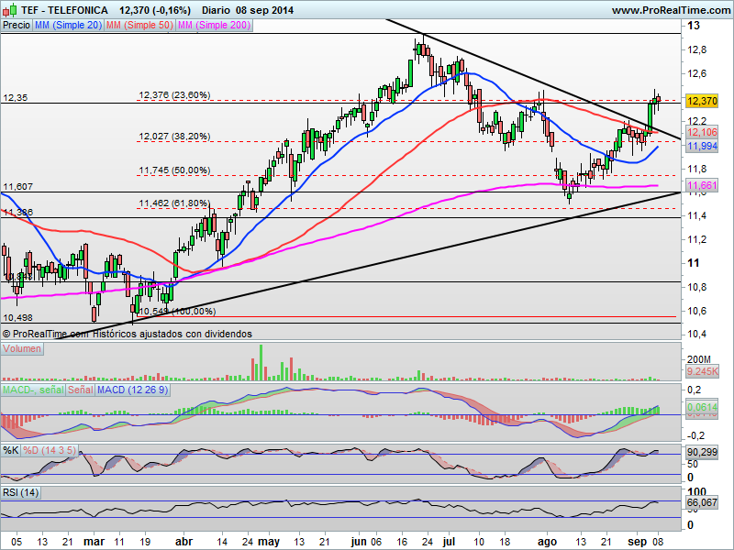The width and height of the screenshot is (734, 550).
Task: Click the 0,0614 MACD value tag
Action: point(702,407)
